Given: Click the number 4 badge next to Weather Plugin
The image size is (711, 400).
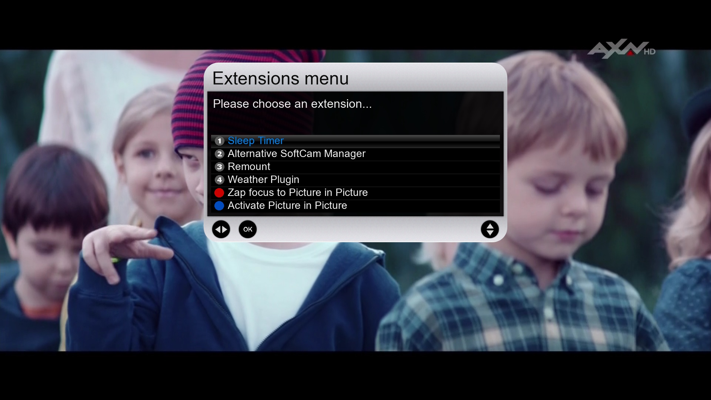Looking at the screenshot, I should tap(220, 180).
